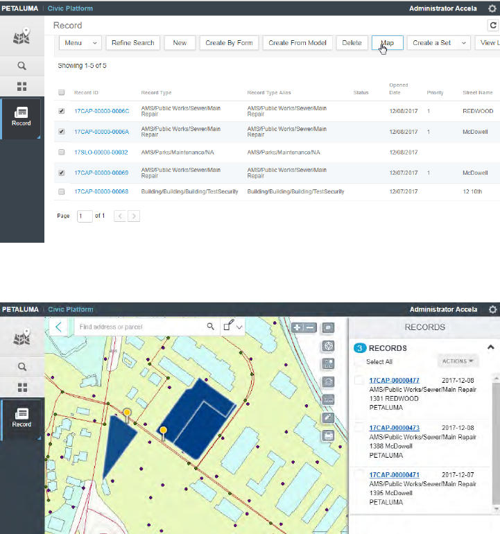Click the map print icon
Screen dimensions: 500x534
(x=329, y=436)
